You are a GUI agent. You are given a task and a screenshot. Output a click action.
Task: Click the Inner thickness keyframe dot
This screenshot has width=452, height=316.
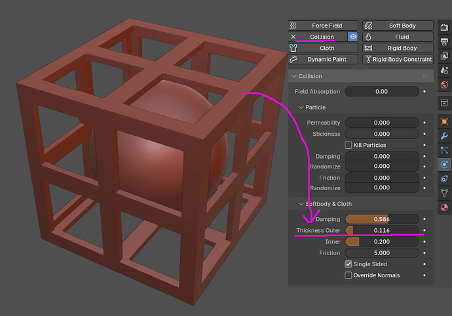click(x=424, y=241)
